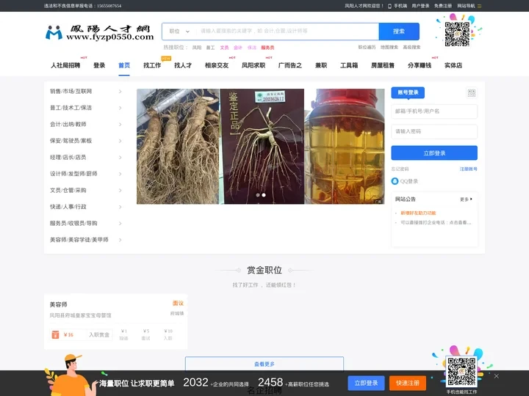Image resolution: width=529 pixels, height=396 pixels.
Task: Click the 手机端 phone icon link
Action: tap(397, 6)
